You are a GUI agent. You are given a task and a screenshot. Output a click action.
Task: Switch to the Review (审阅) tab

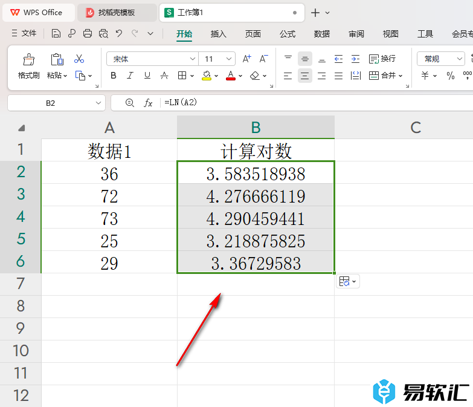[x=356, y=34]
